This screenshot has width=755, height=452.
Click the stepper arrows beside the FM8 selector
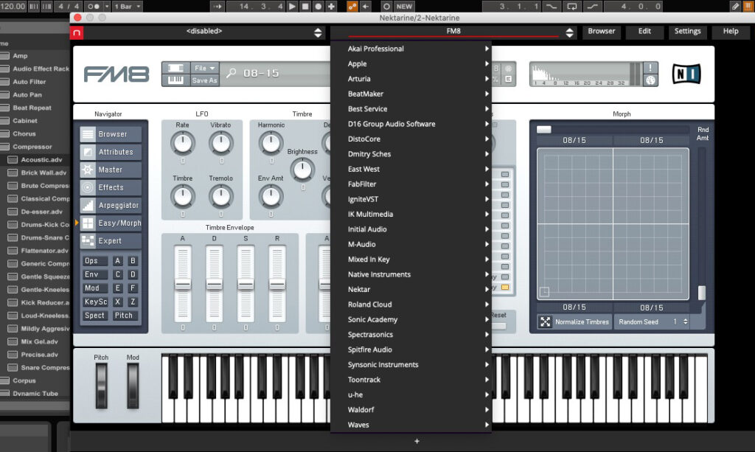click(x=570, y=32)
